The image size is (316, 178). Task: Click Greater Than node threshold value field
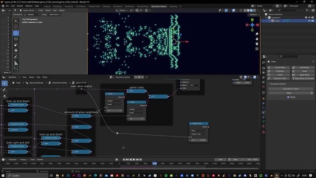tap(198, 140)
